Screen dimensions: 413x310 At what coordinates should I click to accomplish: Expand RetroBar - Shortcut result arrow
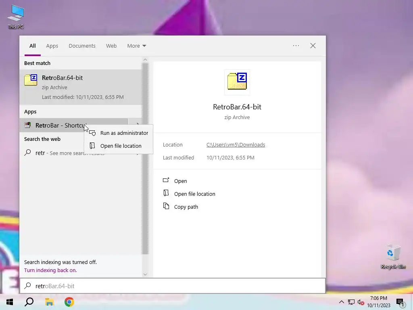point(138,124)
